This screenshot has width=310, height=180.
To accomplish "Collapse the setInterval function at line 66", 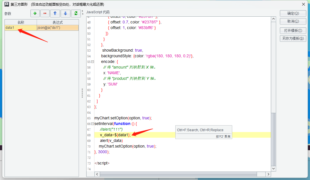I will click(92, 124).
